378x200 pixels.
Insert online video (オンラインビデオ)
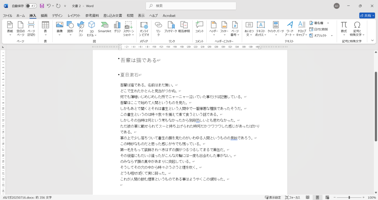[144, 29]
